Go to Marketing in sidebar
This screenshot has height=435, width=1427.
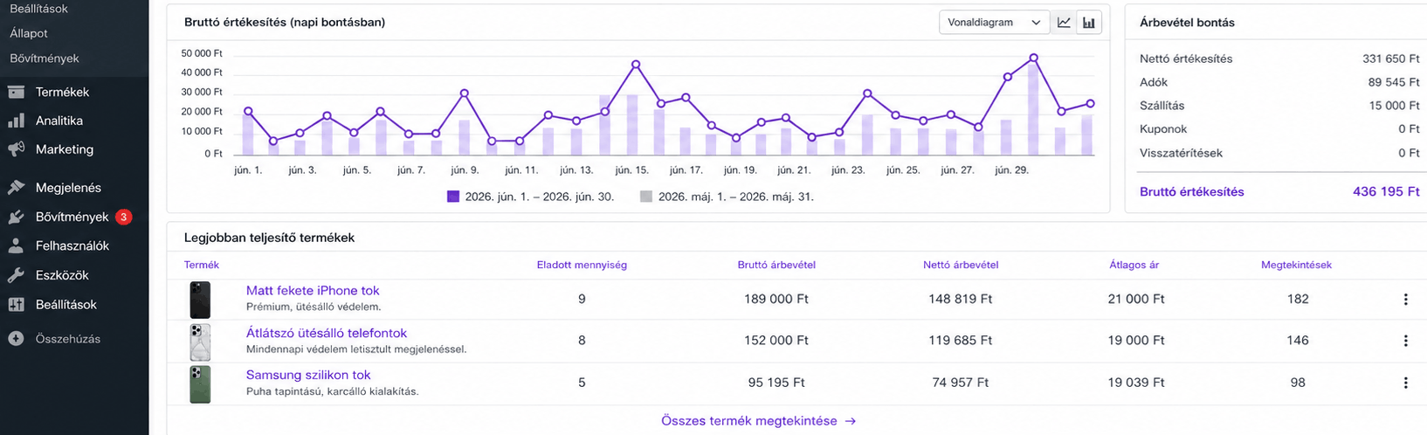[x=65, y=149]
